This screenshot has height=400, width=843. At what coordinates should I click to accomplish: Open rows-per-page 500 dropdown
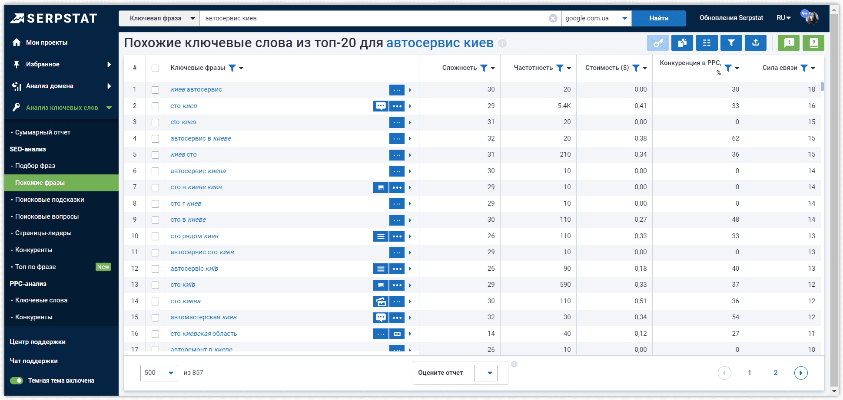pos(159,373)
